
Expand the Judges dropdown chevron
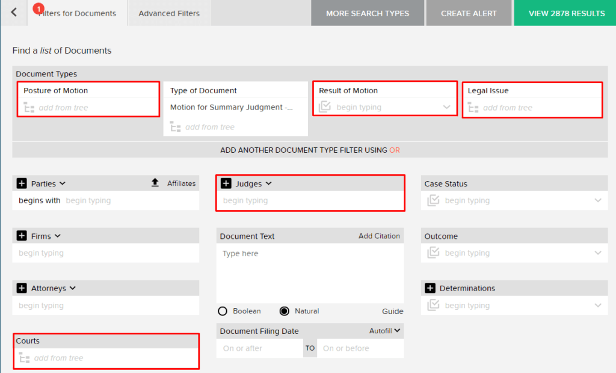click(x=268, y=183)
